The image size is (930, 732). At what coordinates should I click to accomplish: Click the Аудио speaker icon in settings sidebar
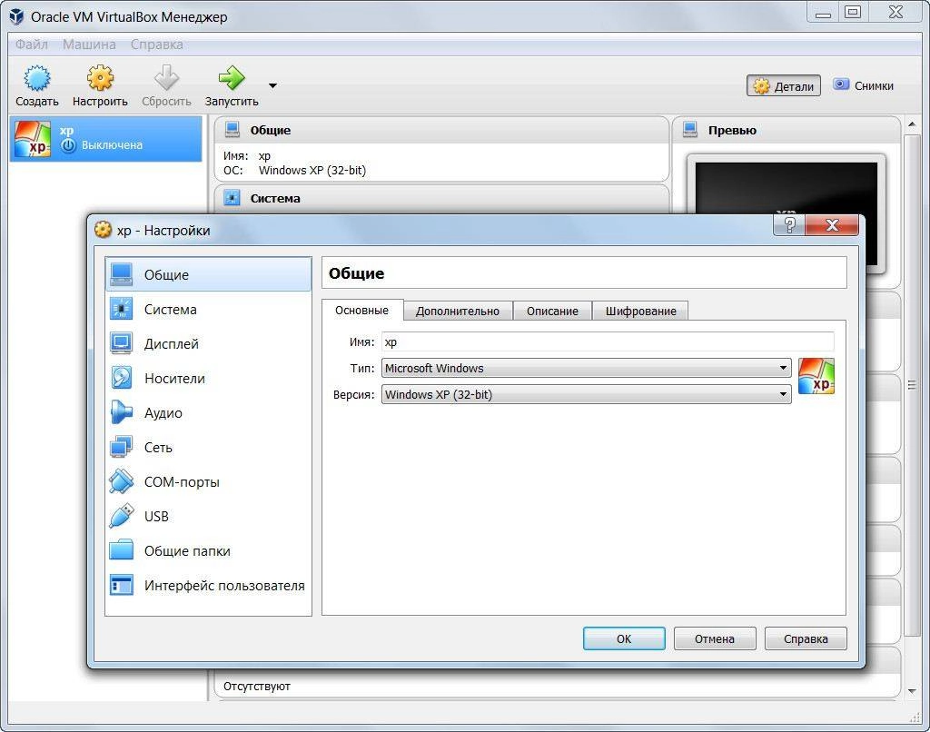pos(122,412)
